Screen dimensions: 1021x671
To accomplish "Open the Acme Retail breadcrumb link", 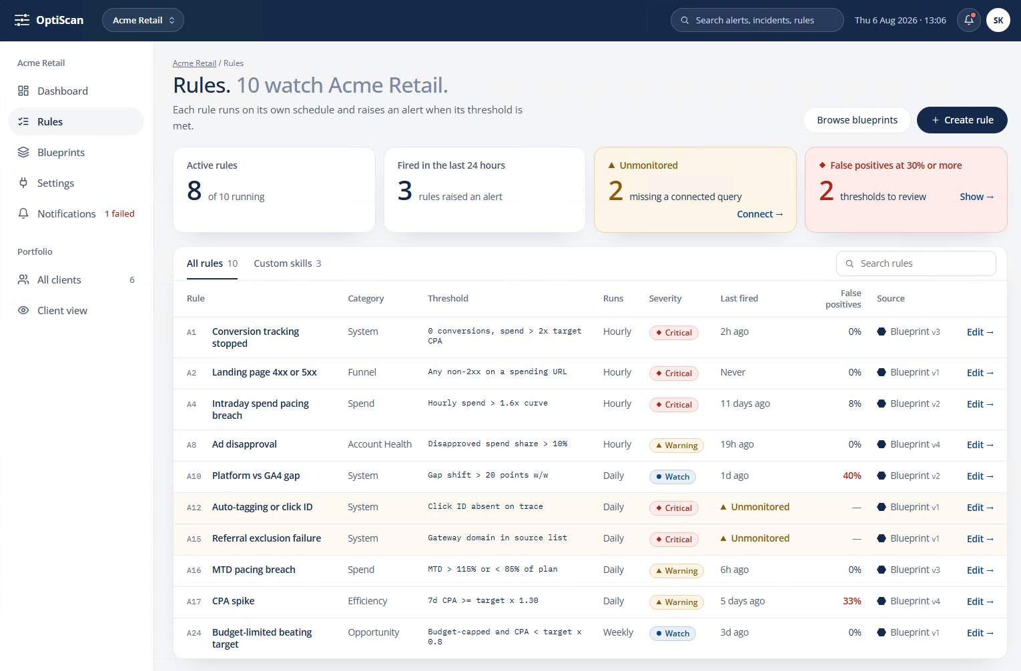I will [x=194, y=63].
